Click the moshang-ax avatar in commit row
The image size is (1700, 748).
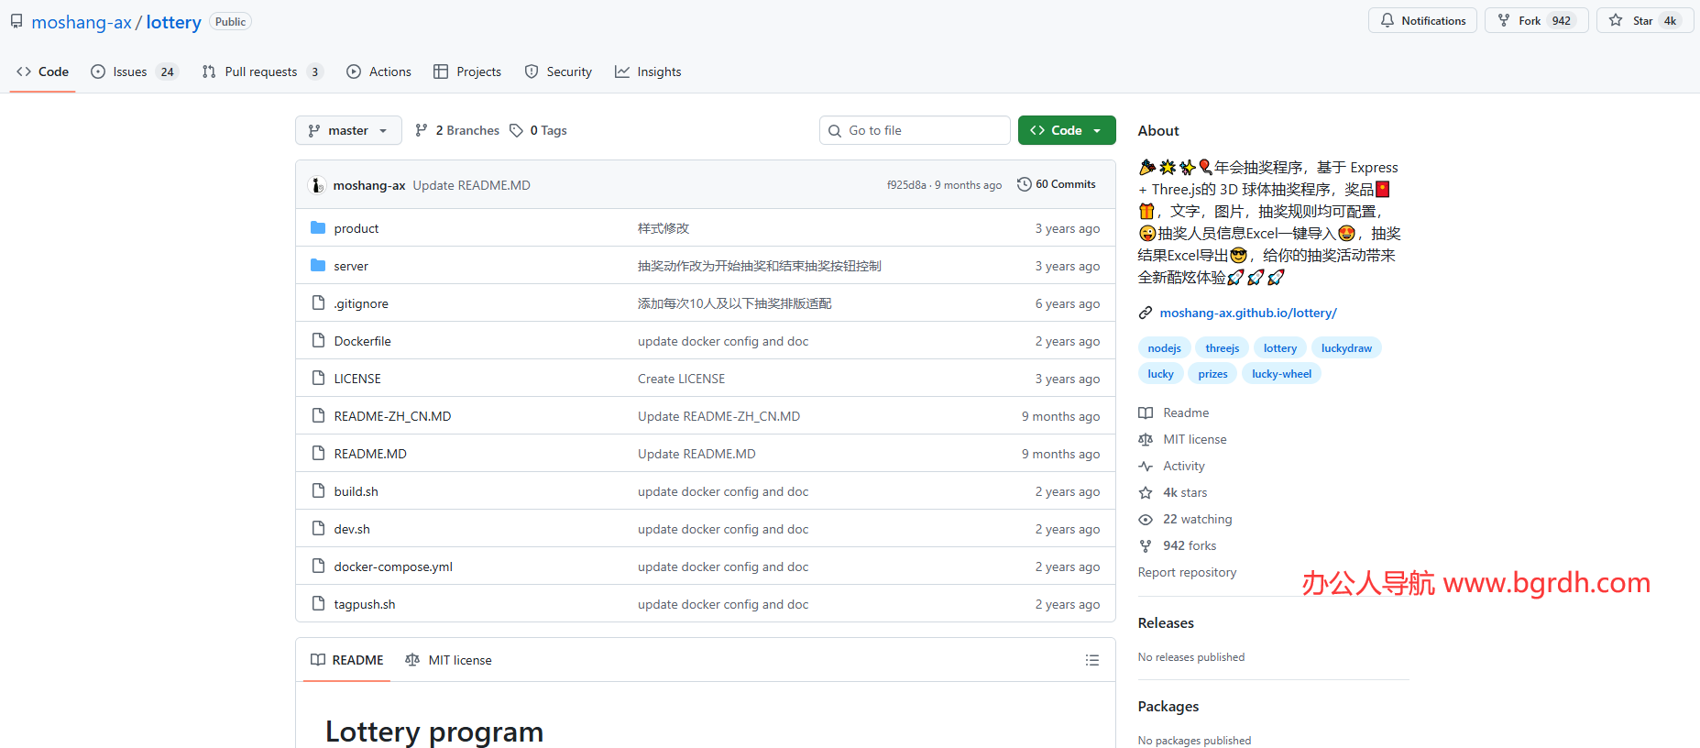click(x=317, y=185)
